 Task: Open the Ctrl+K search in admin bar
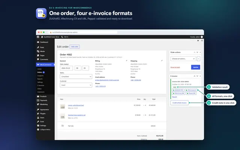(64, 37)
